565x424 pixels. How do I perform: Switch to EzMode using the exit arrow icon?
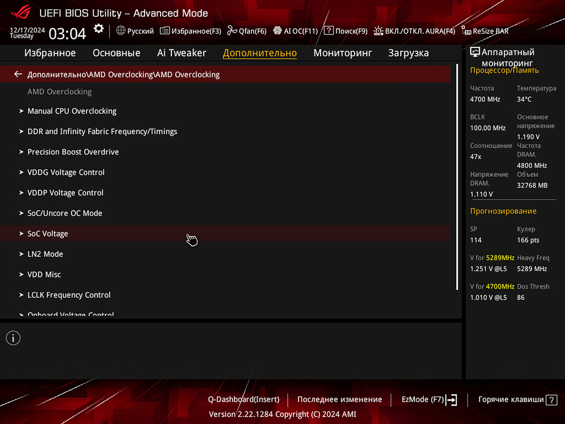click(452, 400)
